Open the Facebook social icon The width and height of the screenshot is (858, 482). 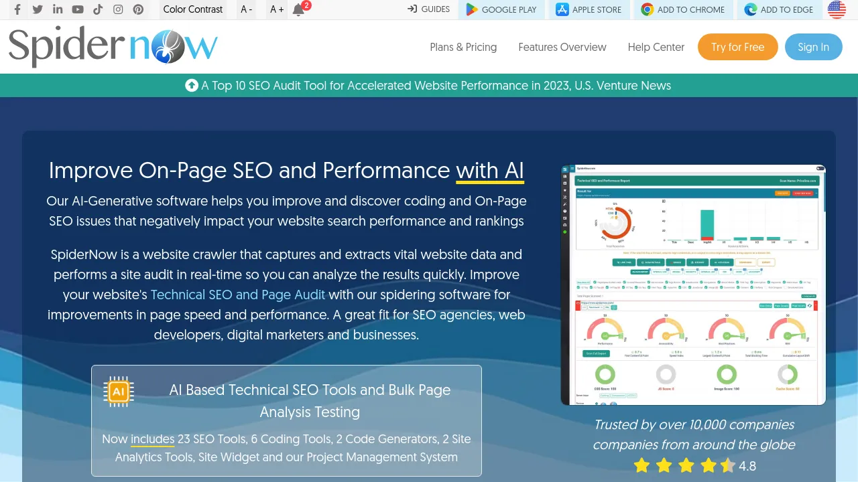pyautogui.click(x=17, y=9)
